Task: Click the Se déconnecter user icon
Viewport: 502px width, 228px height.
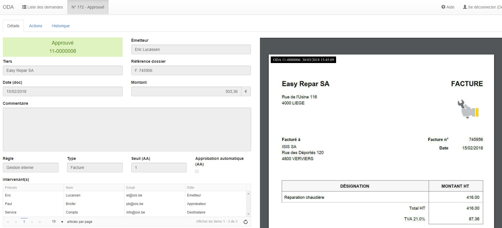Action: (x=465, y=7)
